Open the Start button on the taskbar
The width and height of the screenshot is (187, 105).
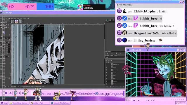pyautogui.click(x=4, y=103)
